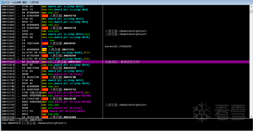The height and width of the screenshot is (131, 253).
Task: Select the row at address 004126FB
Action: pos(125,74)
